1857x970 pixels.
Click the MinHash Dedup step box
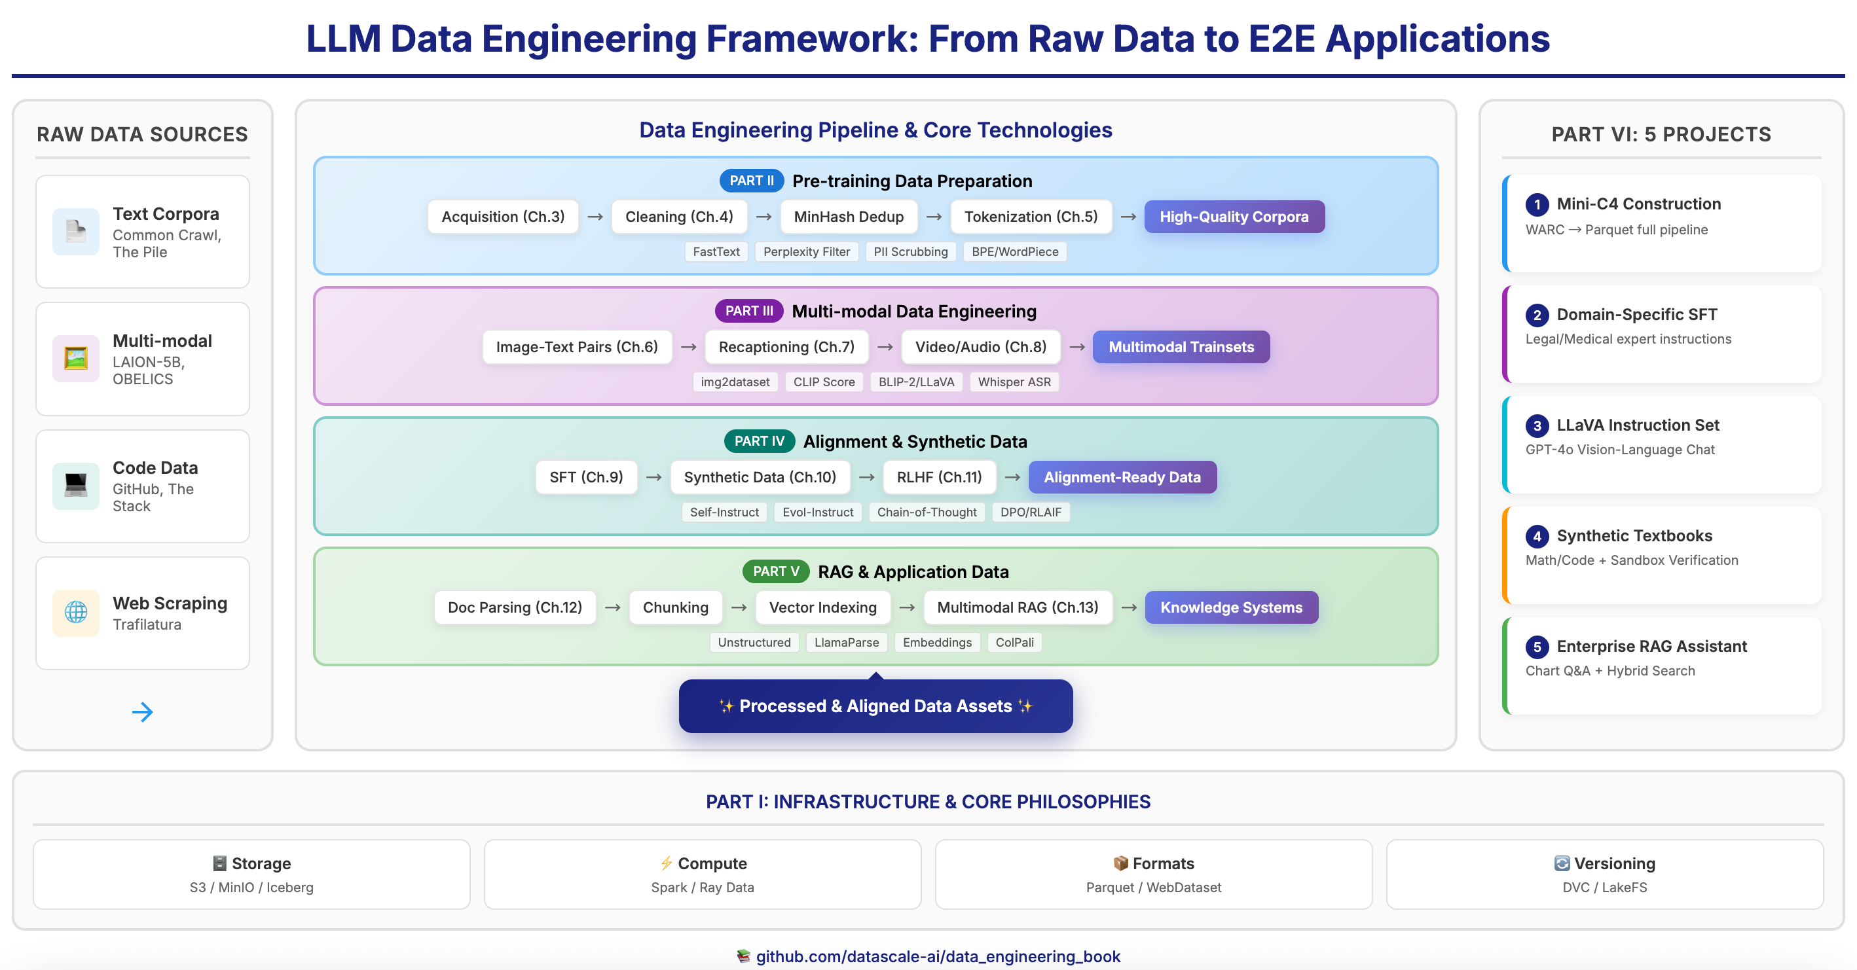[x=849, y=217]
